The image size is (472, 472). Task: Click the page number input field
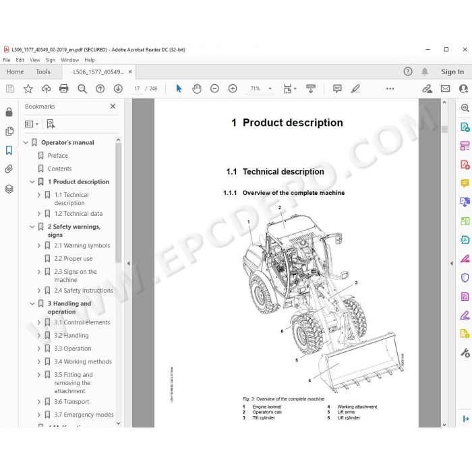click(137, 88)
